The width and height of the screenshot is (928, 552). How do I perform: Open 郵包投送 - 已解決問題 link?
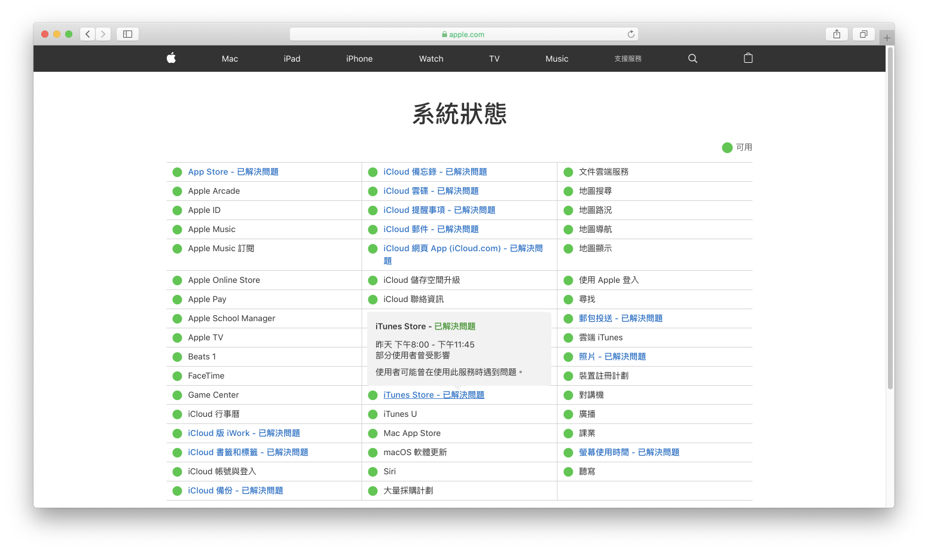(621, 318)
